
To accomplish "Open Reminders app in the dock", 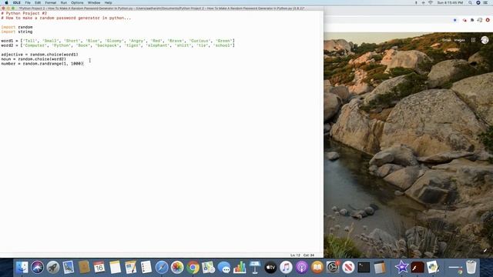I will 146,268.
